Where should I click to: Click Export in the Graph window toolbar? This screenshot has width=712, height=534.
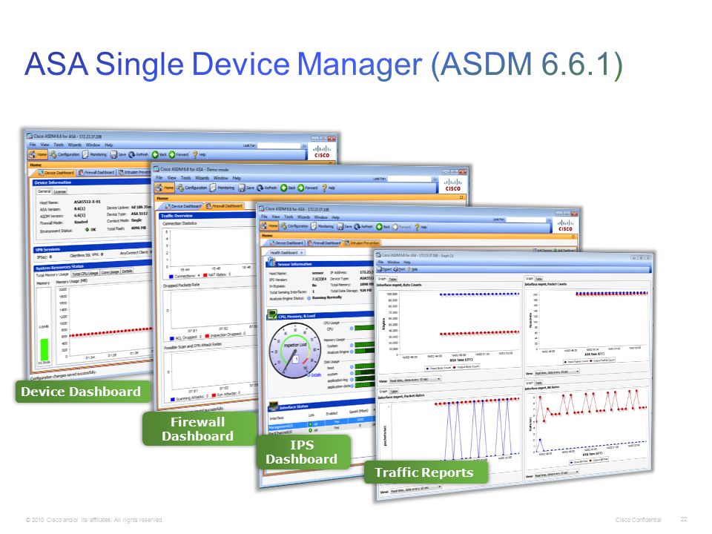click(385, 269)
